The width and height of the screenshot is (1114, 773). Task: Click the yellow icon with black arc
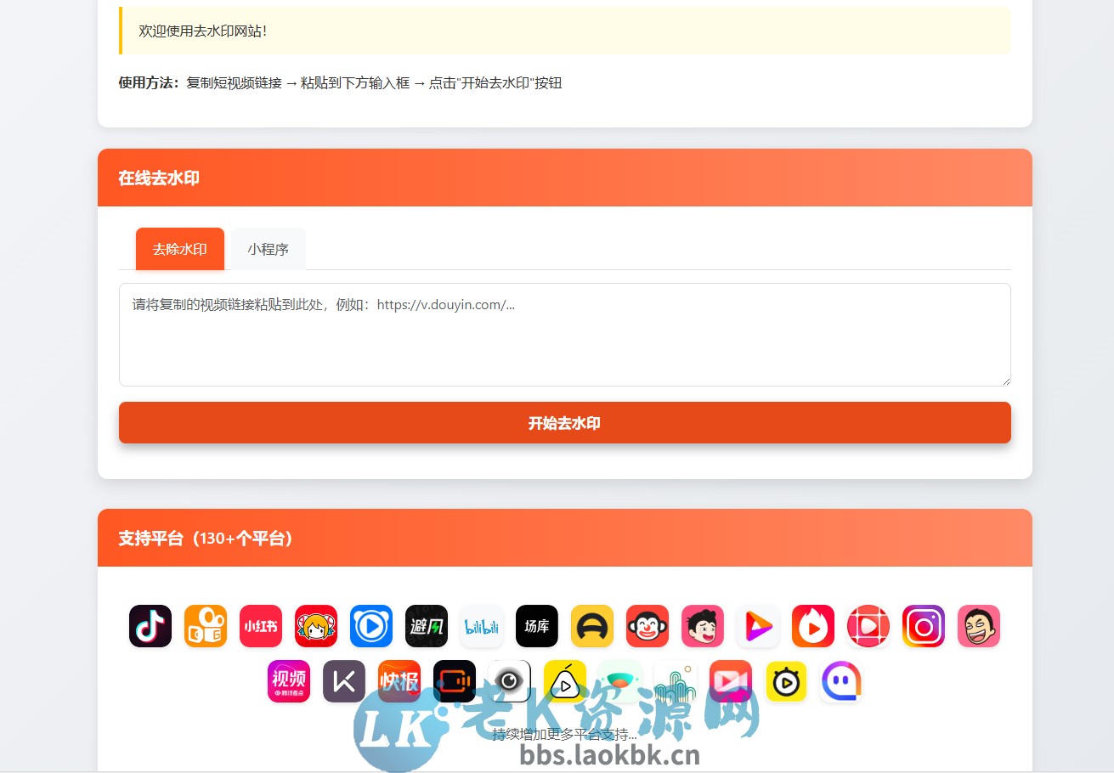[x=592, y=626]
